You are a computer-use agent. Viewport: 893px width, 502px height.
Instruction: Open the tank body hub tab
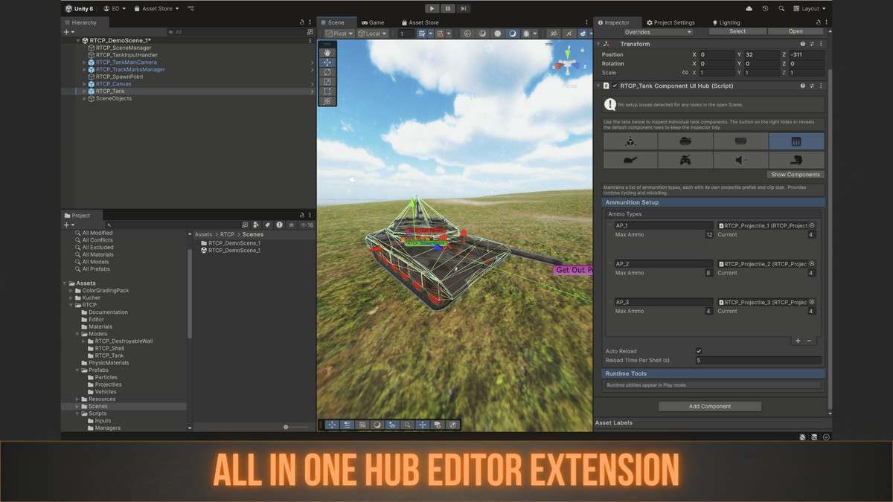685,141
